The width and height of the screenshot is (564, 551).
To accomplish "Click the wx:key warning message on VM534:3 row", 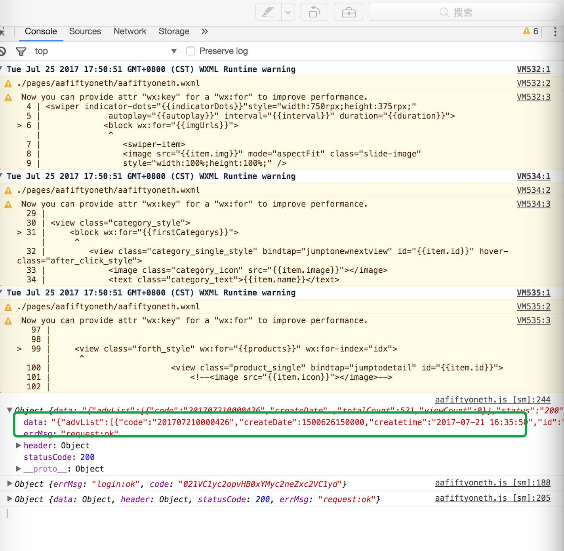I will 194,204.
